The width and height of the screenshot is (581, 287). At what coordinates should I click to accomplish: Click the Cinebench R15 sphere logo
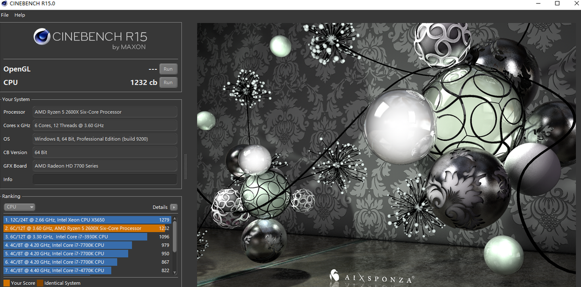(42, 37)
